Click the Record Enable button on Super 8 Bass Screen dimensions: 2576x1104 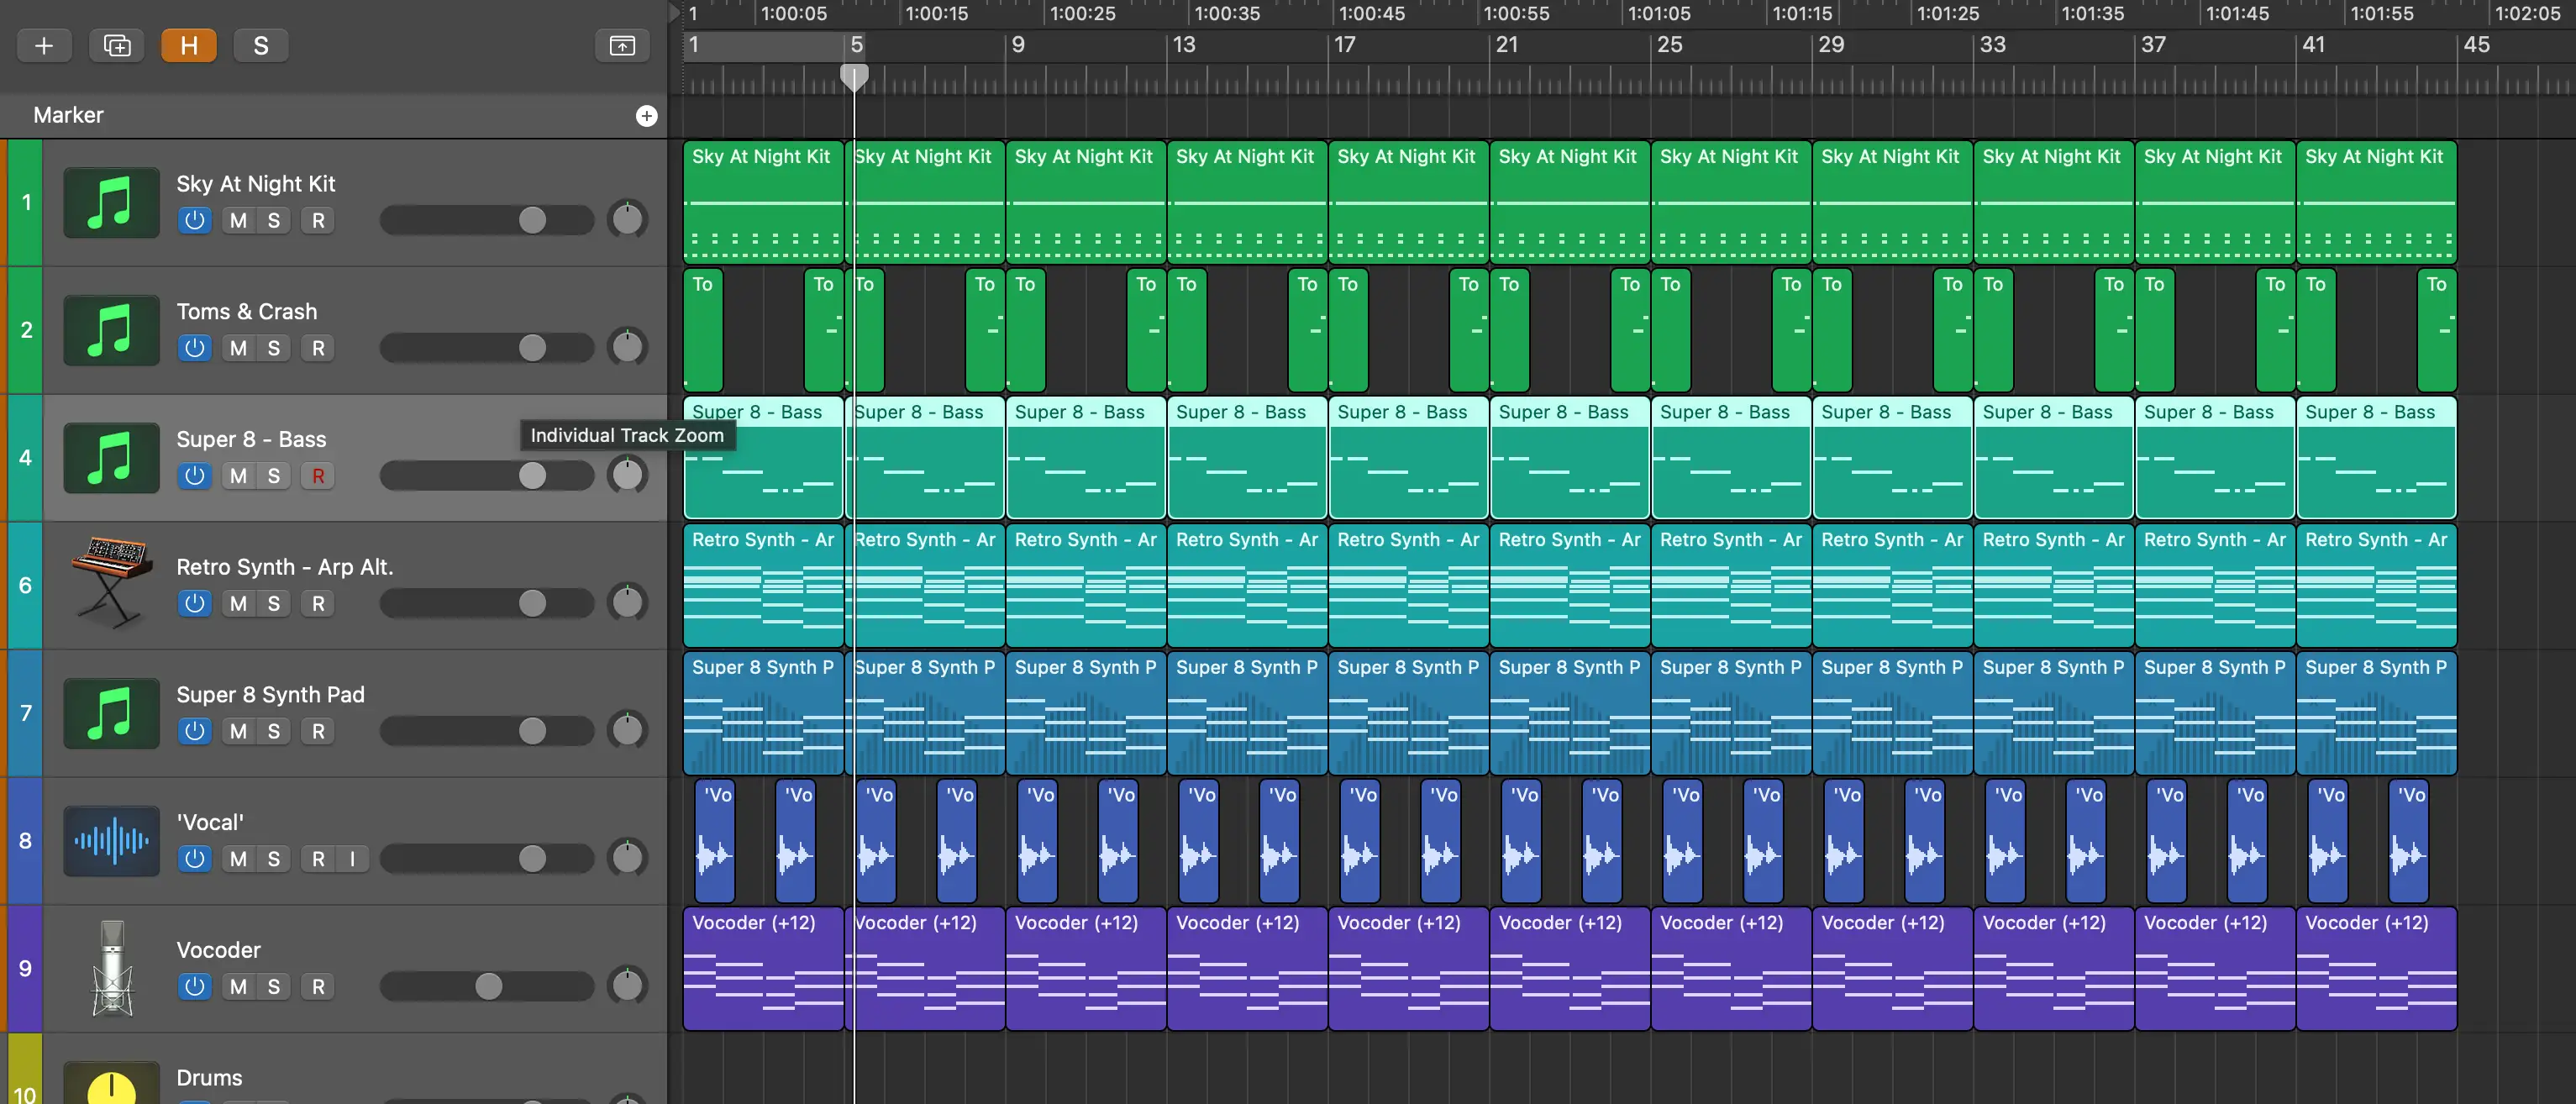click(318, 475)
